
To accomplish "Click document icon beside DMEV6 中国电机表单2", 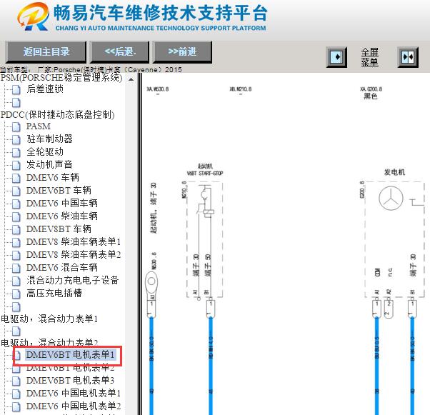I will [16, 406].
